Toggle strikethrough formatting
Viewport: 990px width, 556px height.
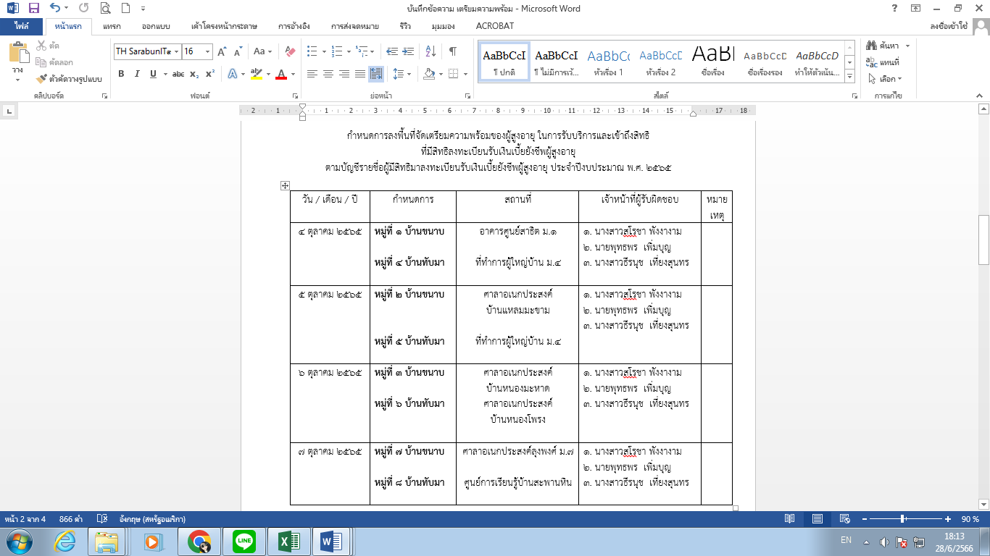(x=178, y=74)
